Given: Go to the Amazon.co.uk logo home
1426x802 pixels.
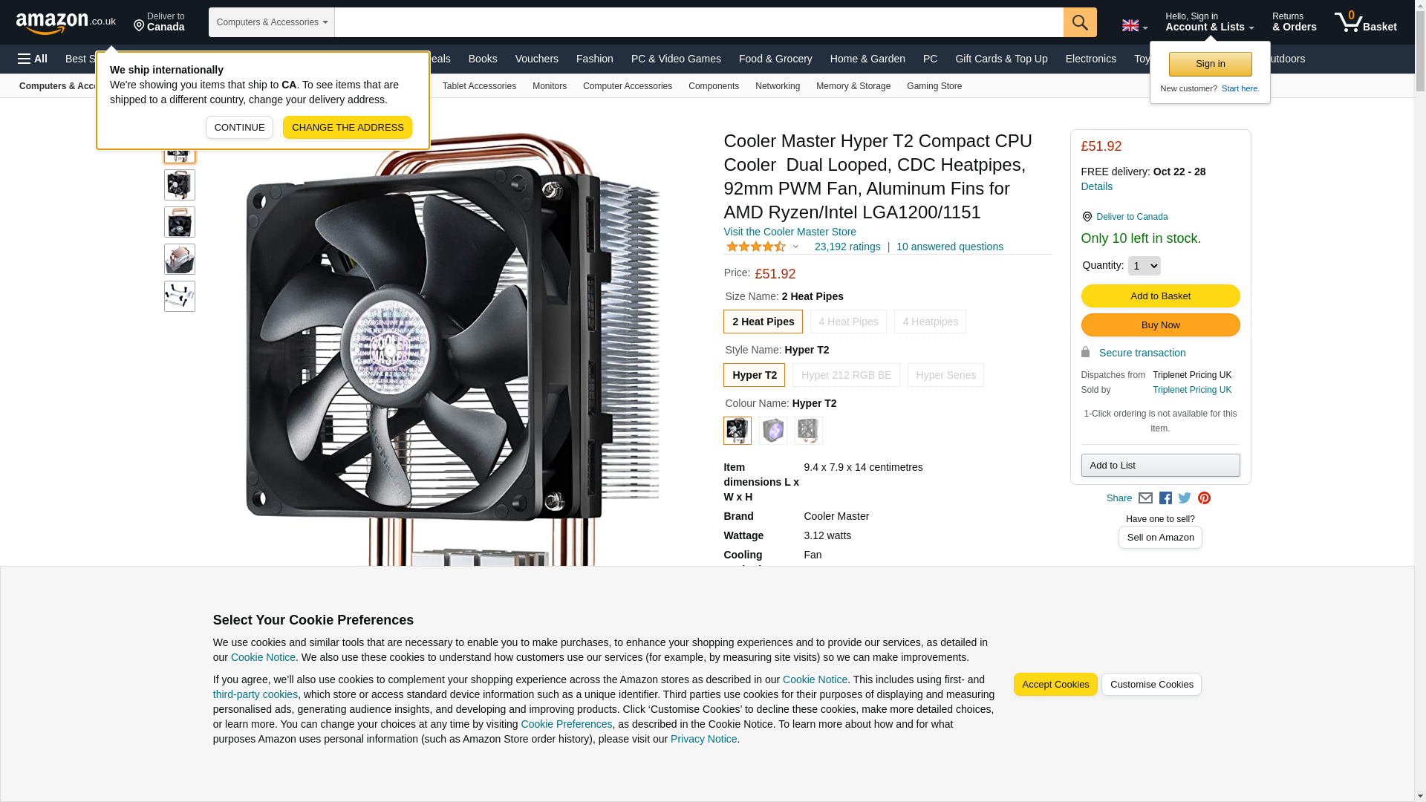Looking at the screenshot, I should point(66,22).
